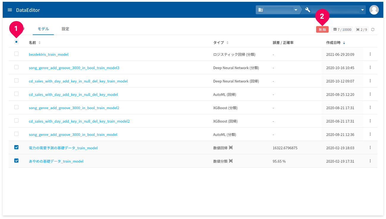
Task: Open the project dropdown with wrench icon
Action: point(334,10)
